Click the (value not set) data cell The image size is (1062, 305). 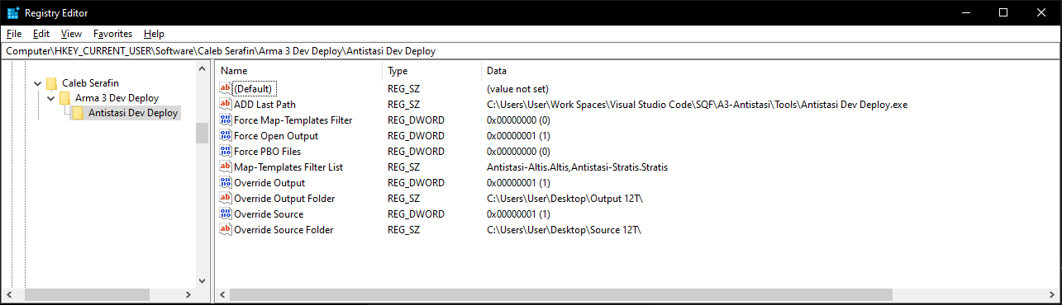point(517,88)
